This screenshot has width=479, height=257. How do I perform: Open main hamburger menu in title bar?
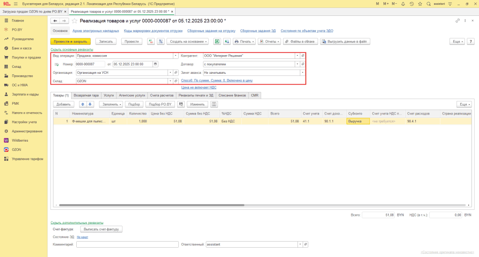point(15,4)
